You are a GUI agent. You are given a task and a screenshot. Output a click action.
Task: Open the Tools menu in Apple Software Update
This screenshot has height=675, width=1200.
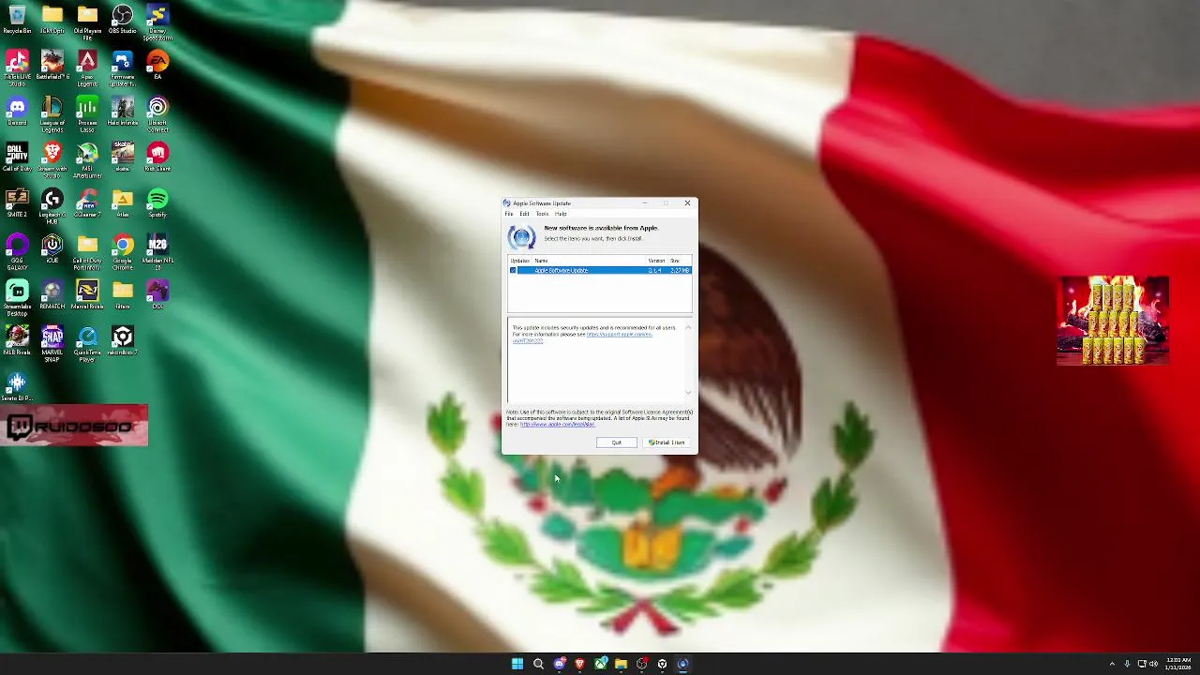542,214
